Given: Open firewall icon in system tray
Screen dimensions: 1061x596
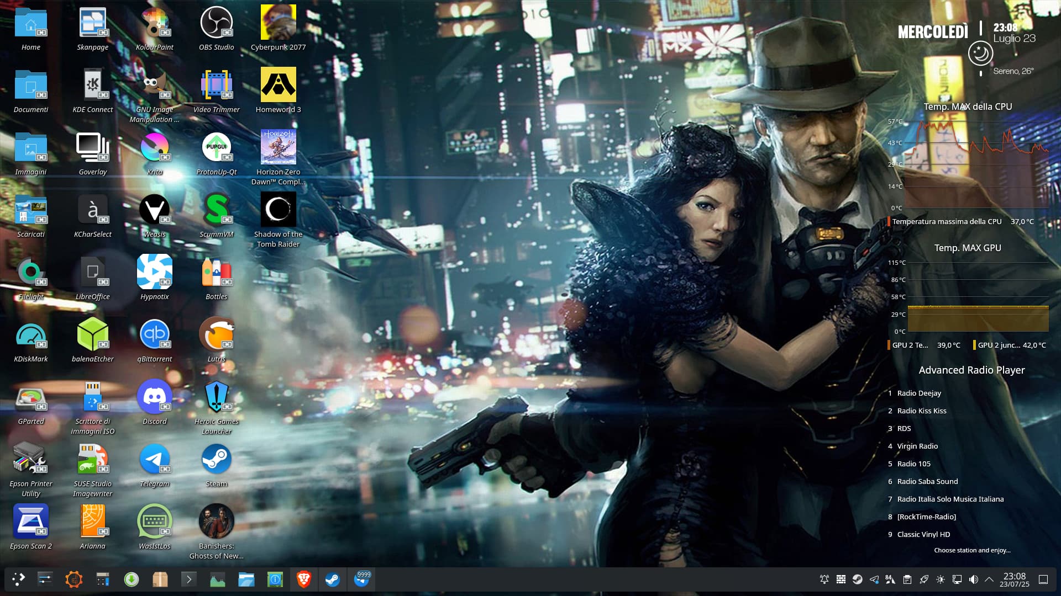Looking at the screenshot, I should click(x=841, y=579).
